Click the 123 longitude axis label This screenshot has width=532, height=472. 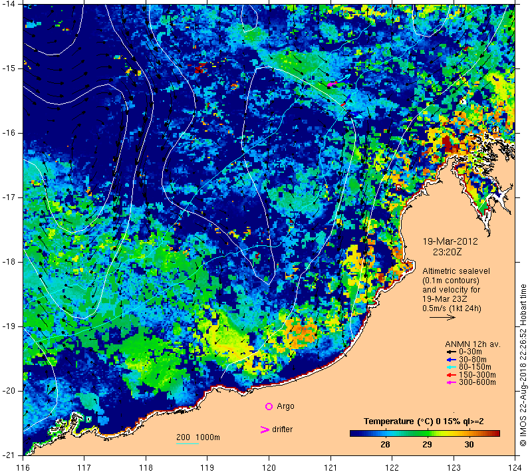point(454,467)
